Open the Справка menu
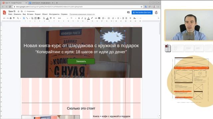This screenshot has height=119, width=213. point(64,14)
